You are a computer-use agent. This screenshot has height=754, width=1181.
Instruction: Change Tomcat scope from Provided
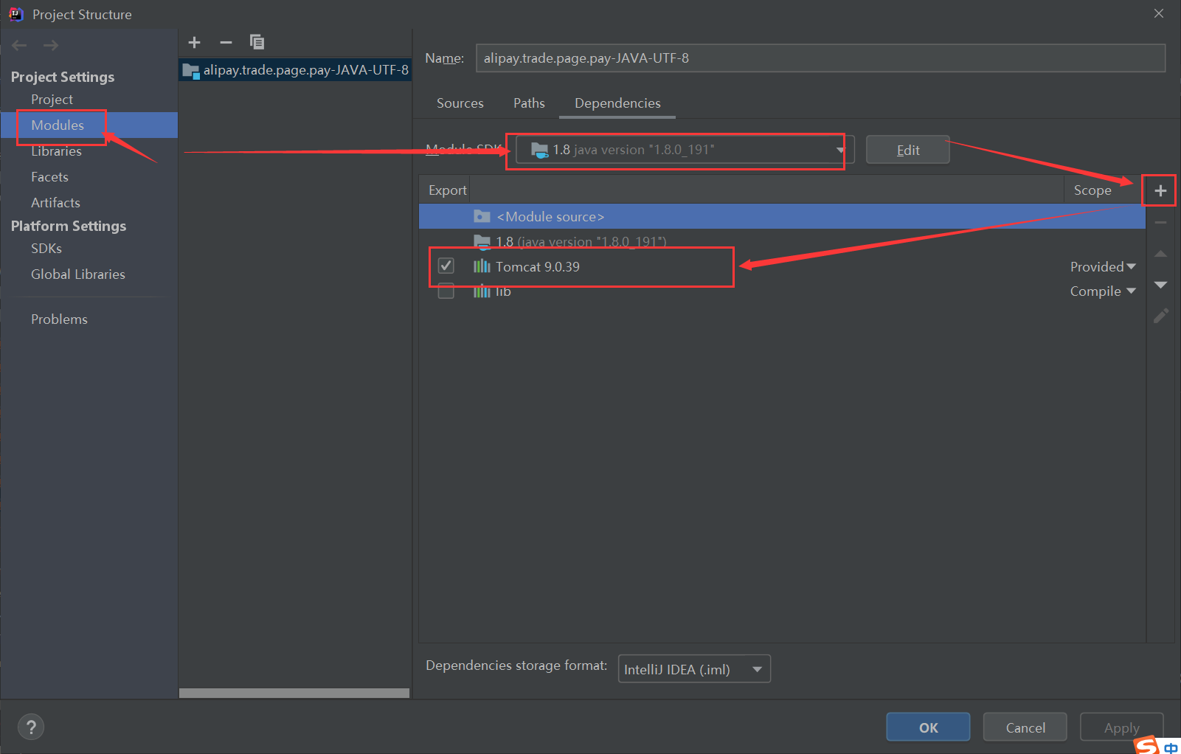1103,267
